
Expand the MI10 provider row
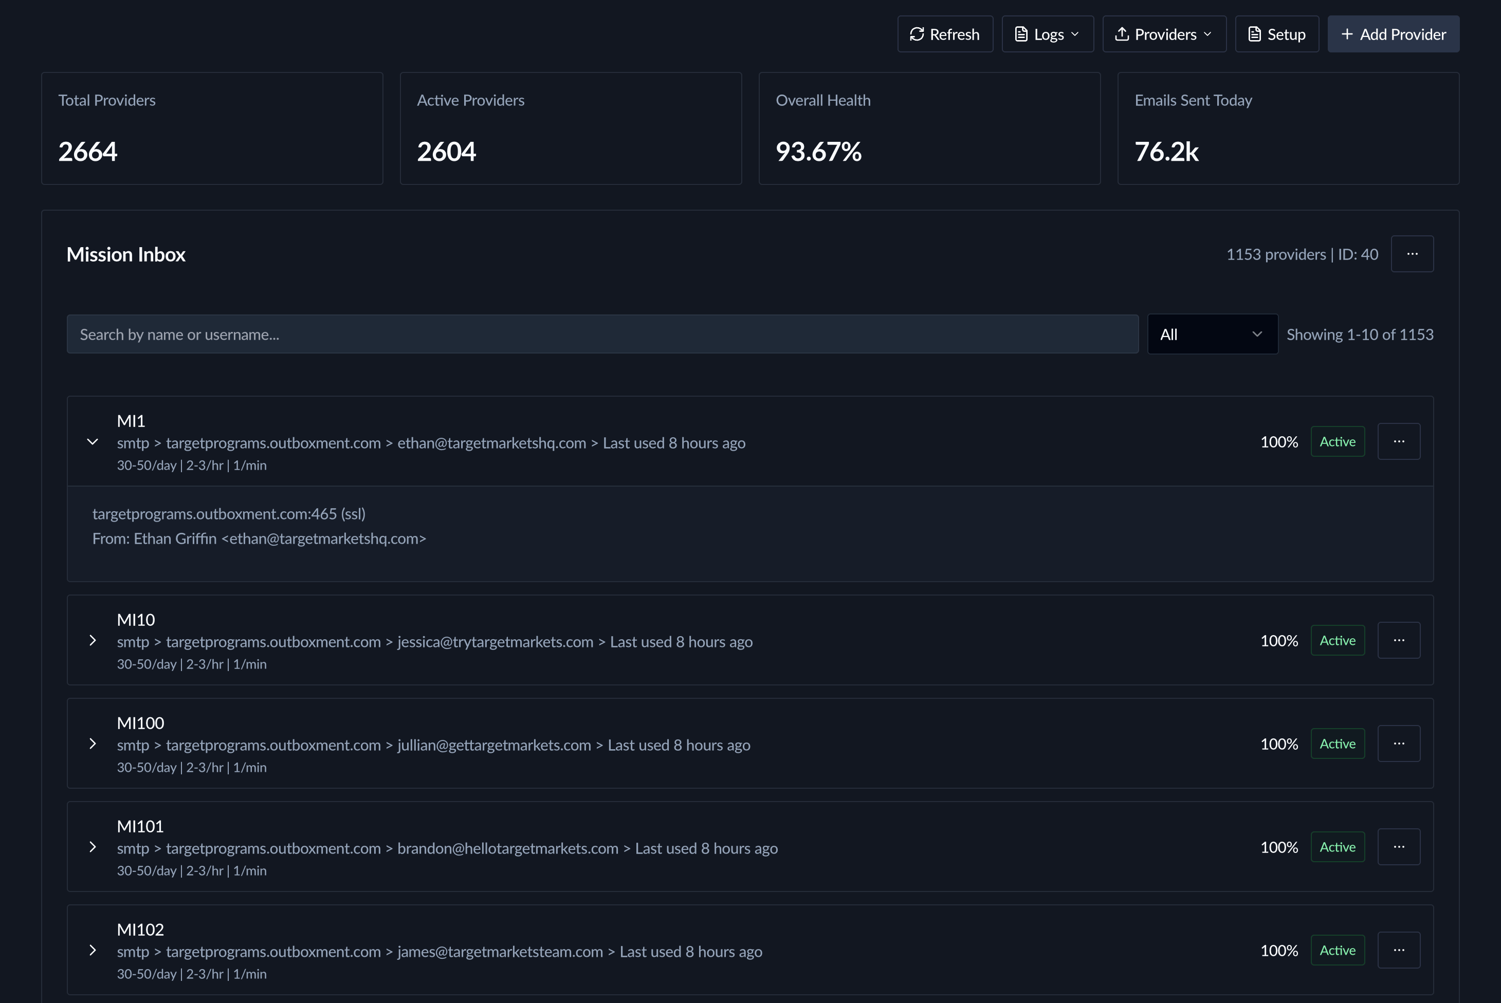(x=93, y=640)
